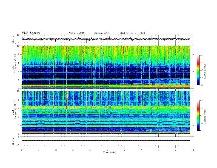Click the Time axis tick label "4"

click(x=90, y=150)
